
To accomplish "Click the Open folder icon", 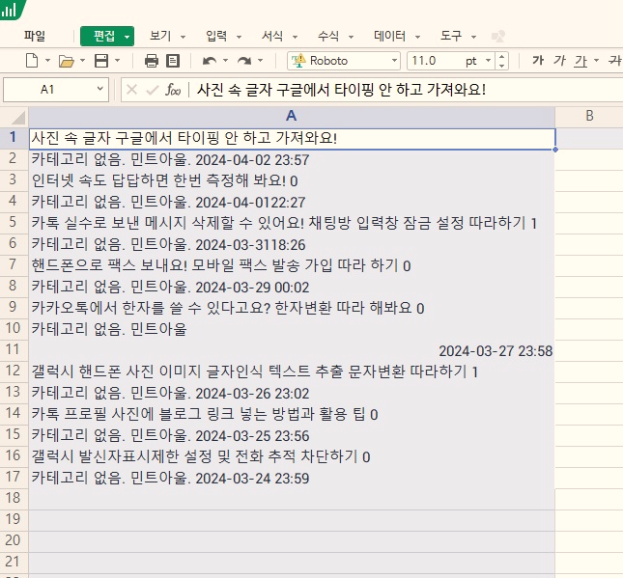I will 67,61.
